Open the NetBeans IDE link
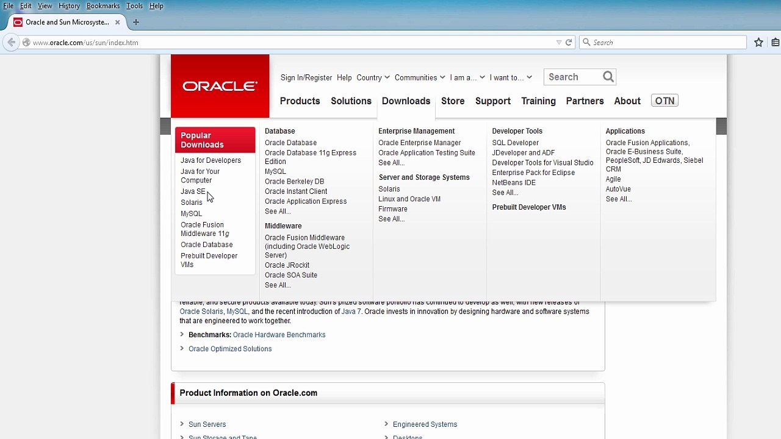This screenshot has height=439, width=781. (514, 182)
